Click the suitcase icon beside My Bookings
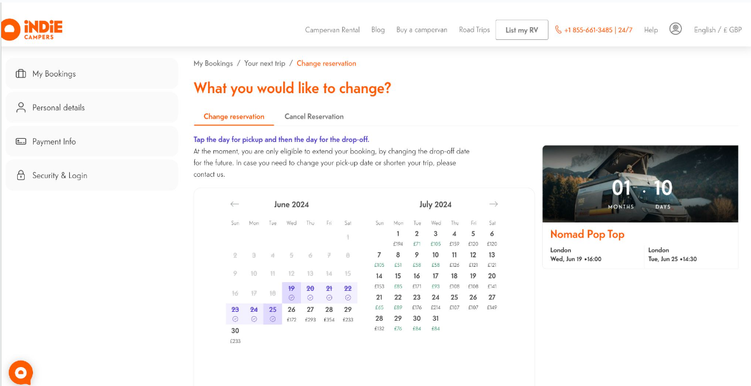This screenshot has height=386, width=751. click(21, 74)
